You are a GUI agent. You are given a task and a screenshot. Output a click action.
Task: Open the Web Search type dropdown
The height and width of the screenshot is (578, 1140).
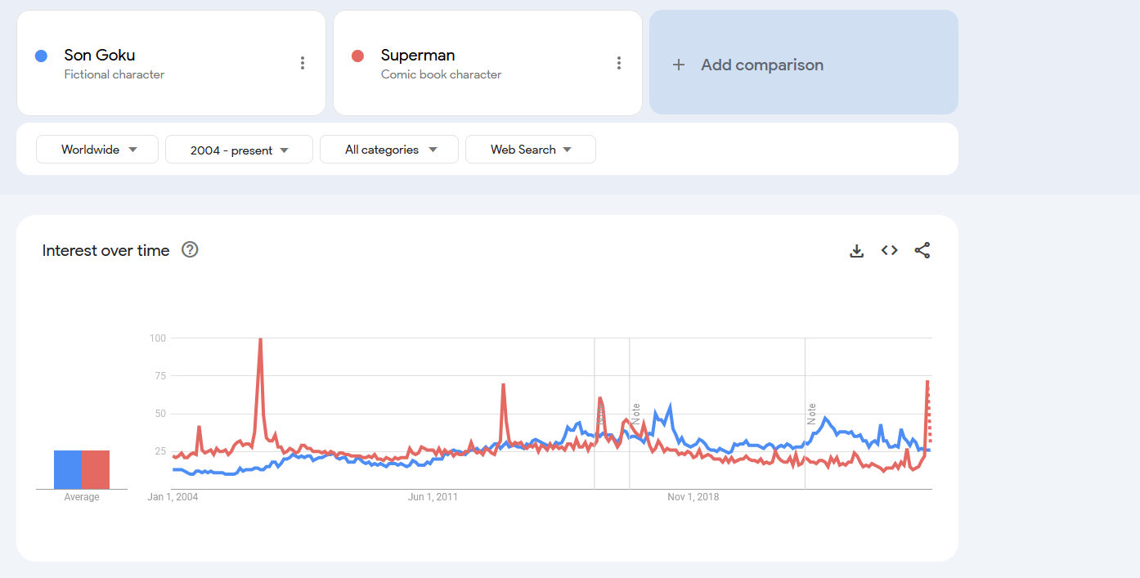click(x=530, y=150)
